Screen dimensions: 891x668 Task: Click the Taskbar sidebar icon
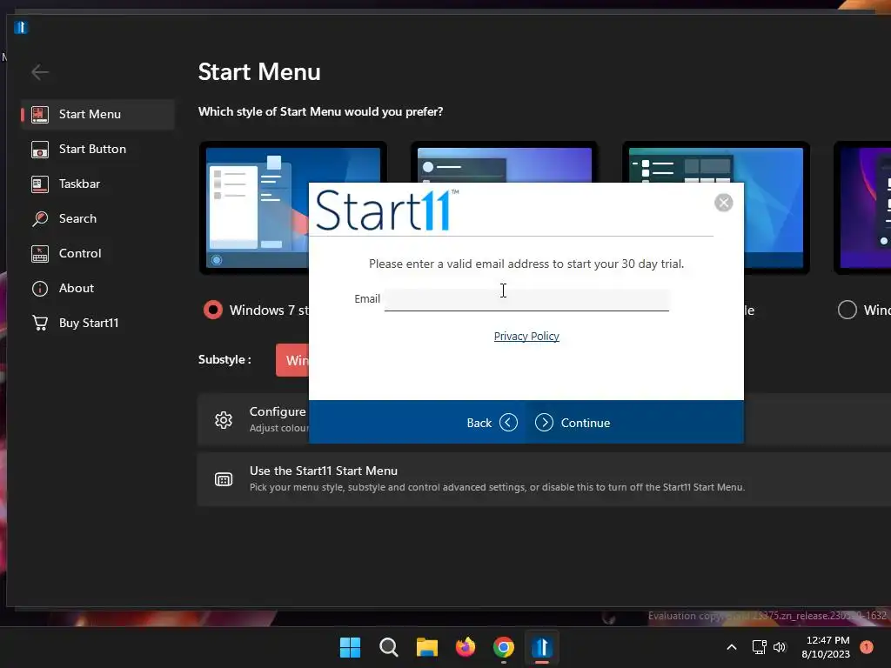pos(40,184)
